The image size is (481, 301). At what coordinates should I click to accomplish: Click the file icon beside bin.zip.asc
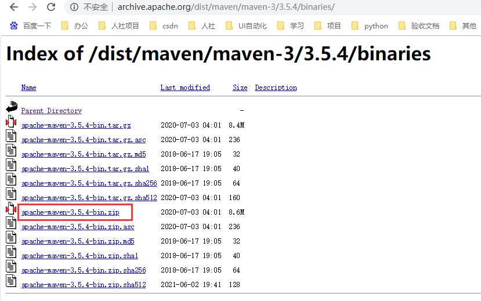tap(11, 223)
